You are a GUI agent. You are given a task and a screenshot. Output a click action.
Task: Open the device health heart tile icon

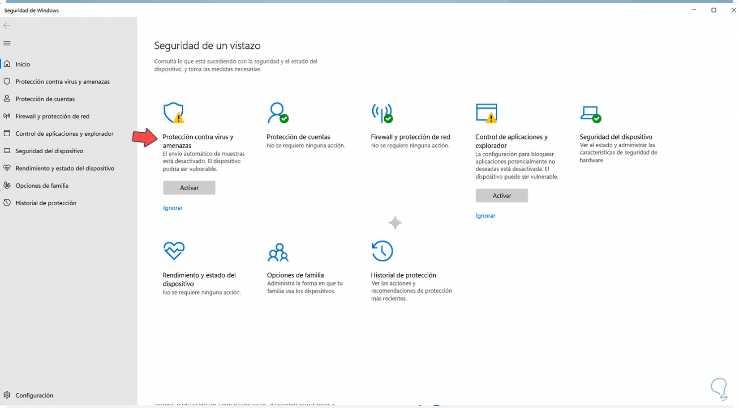pyautogui.click(x=174, y=251)
